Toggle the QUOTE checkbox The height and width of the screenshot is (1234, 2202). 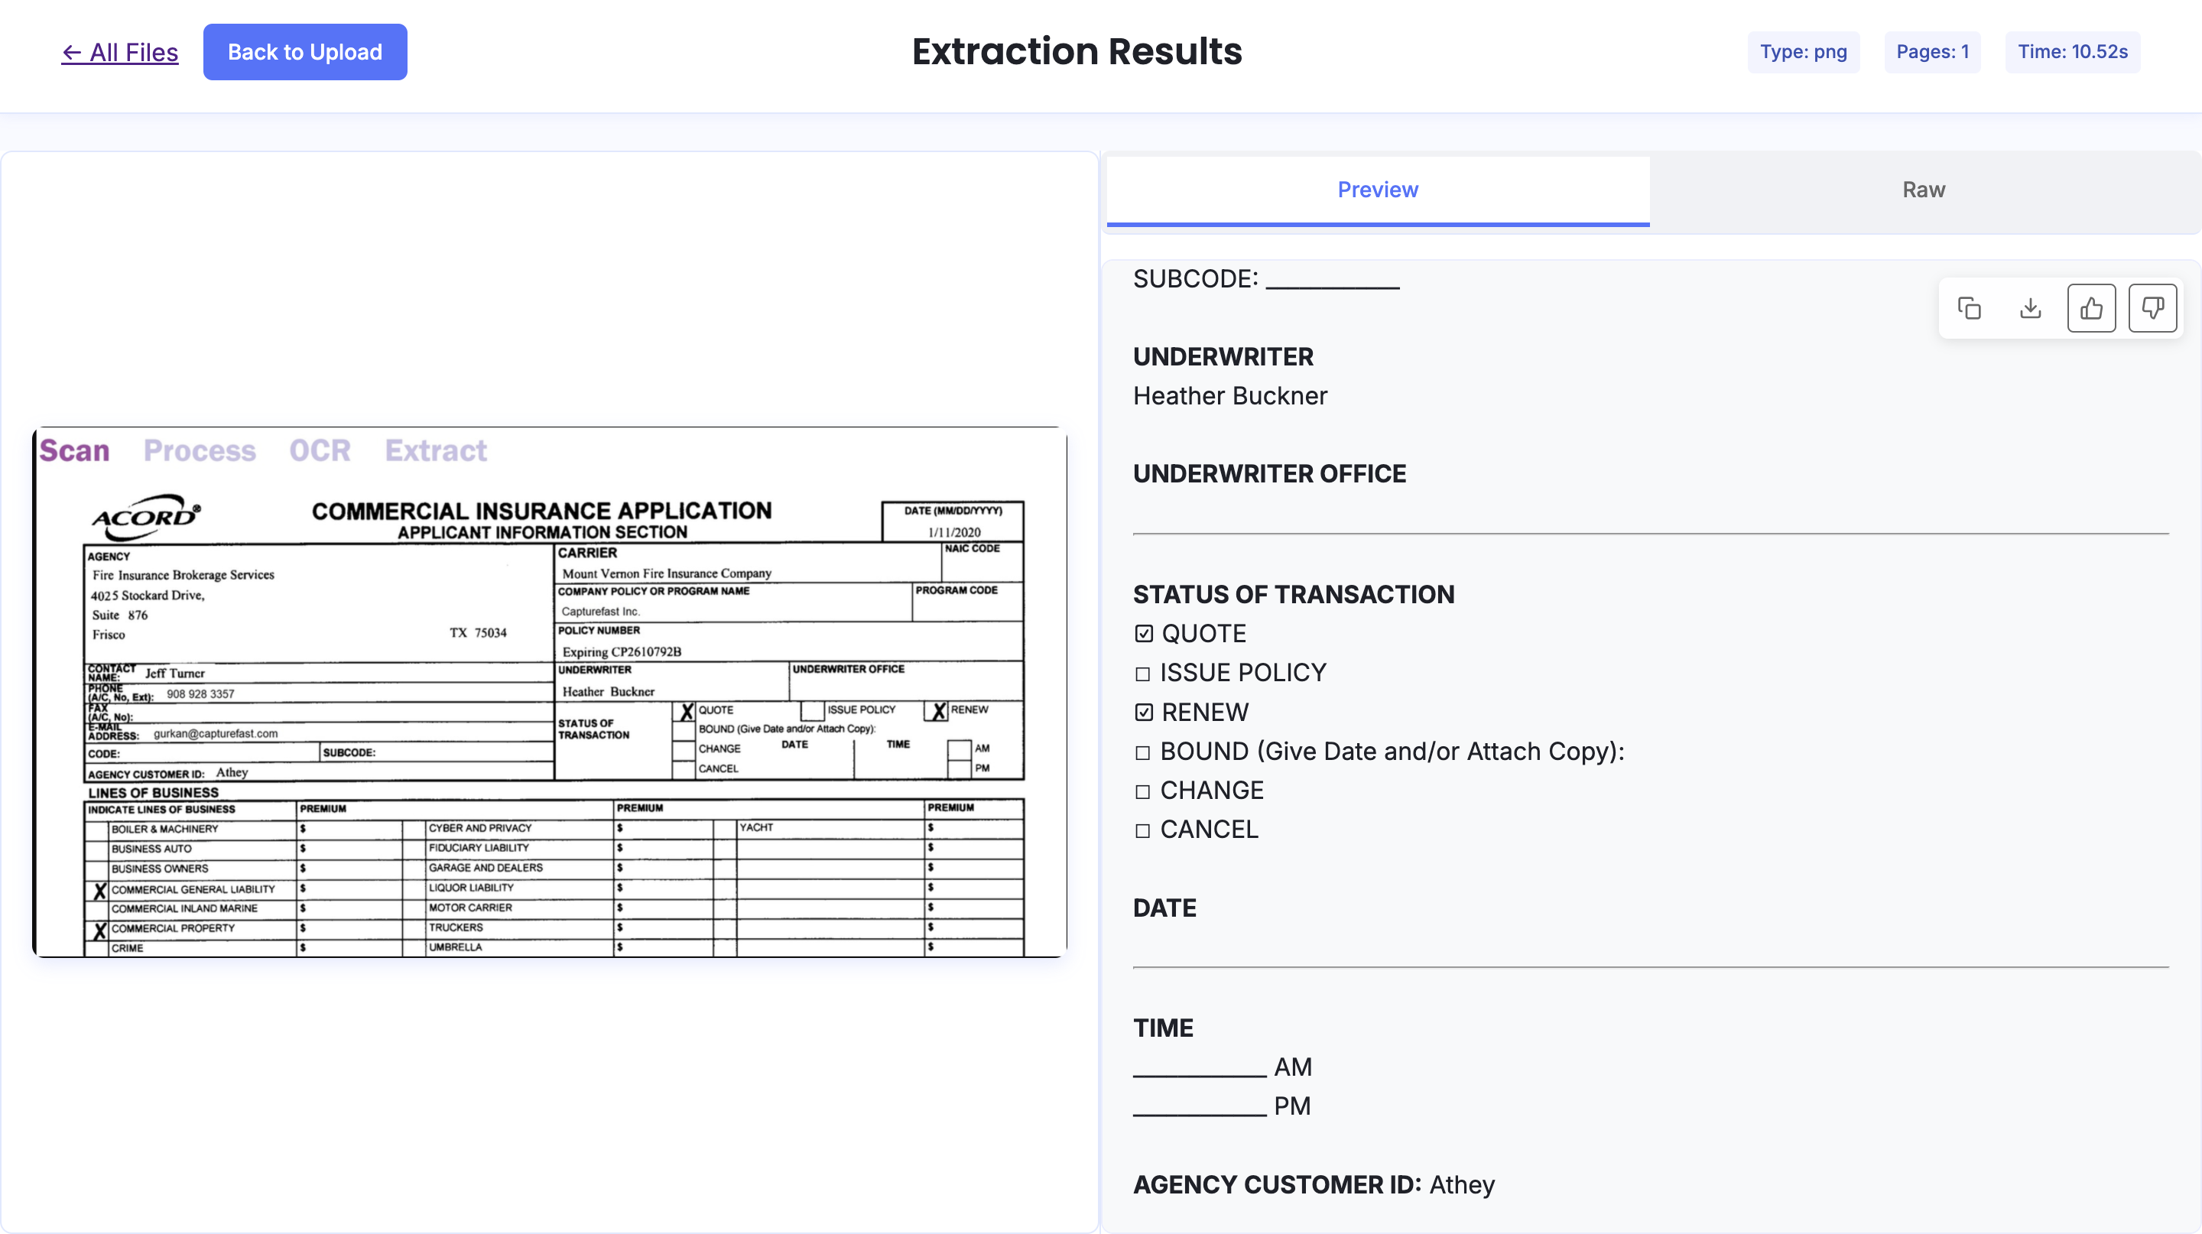pyautogui.click(x=1143, y=632)
